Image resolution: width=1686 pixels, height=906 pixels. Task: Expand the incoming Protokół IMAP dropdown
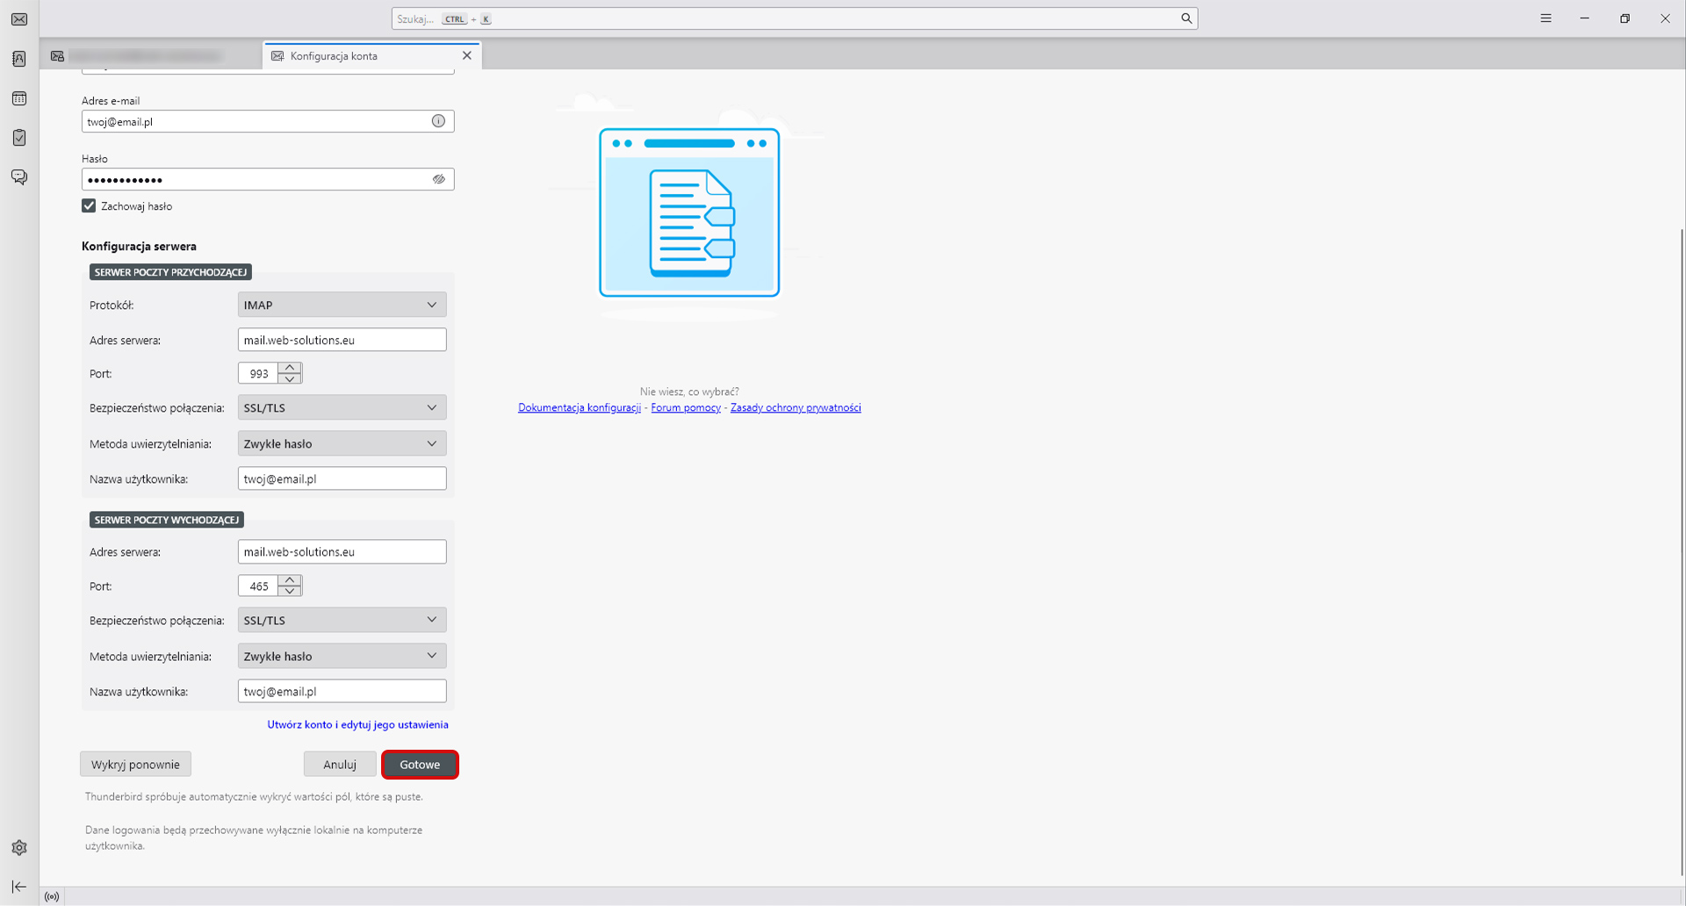click(x=342, y=305)
